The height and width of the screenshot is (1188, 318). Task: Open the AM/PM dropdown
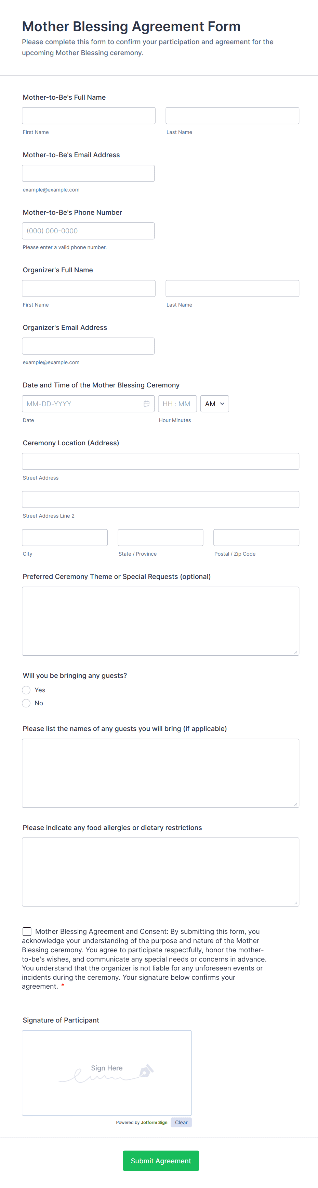coord(214,404)
